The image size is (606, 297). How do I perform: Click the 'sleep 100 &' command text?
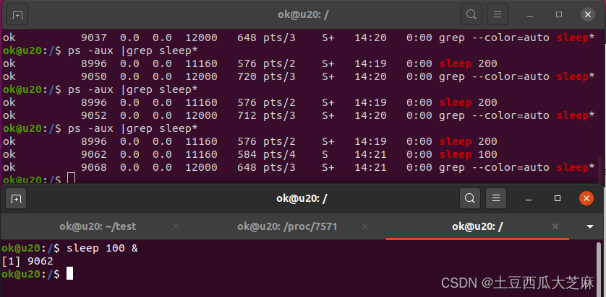click(102, 249)
